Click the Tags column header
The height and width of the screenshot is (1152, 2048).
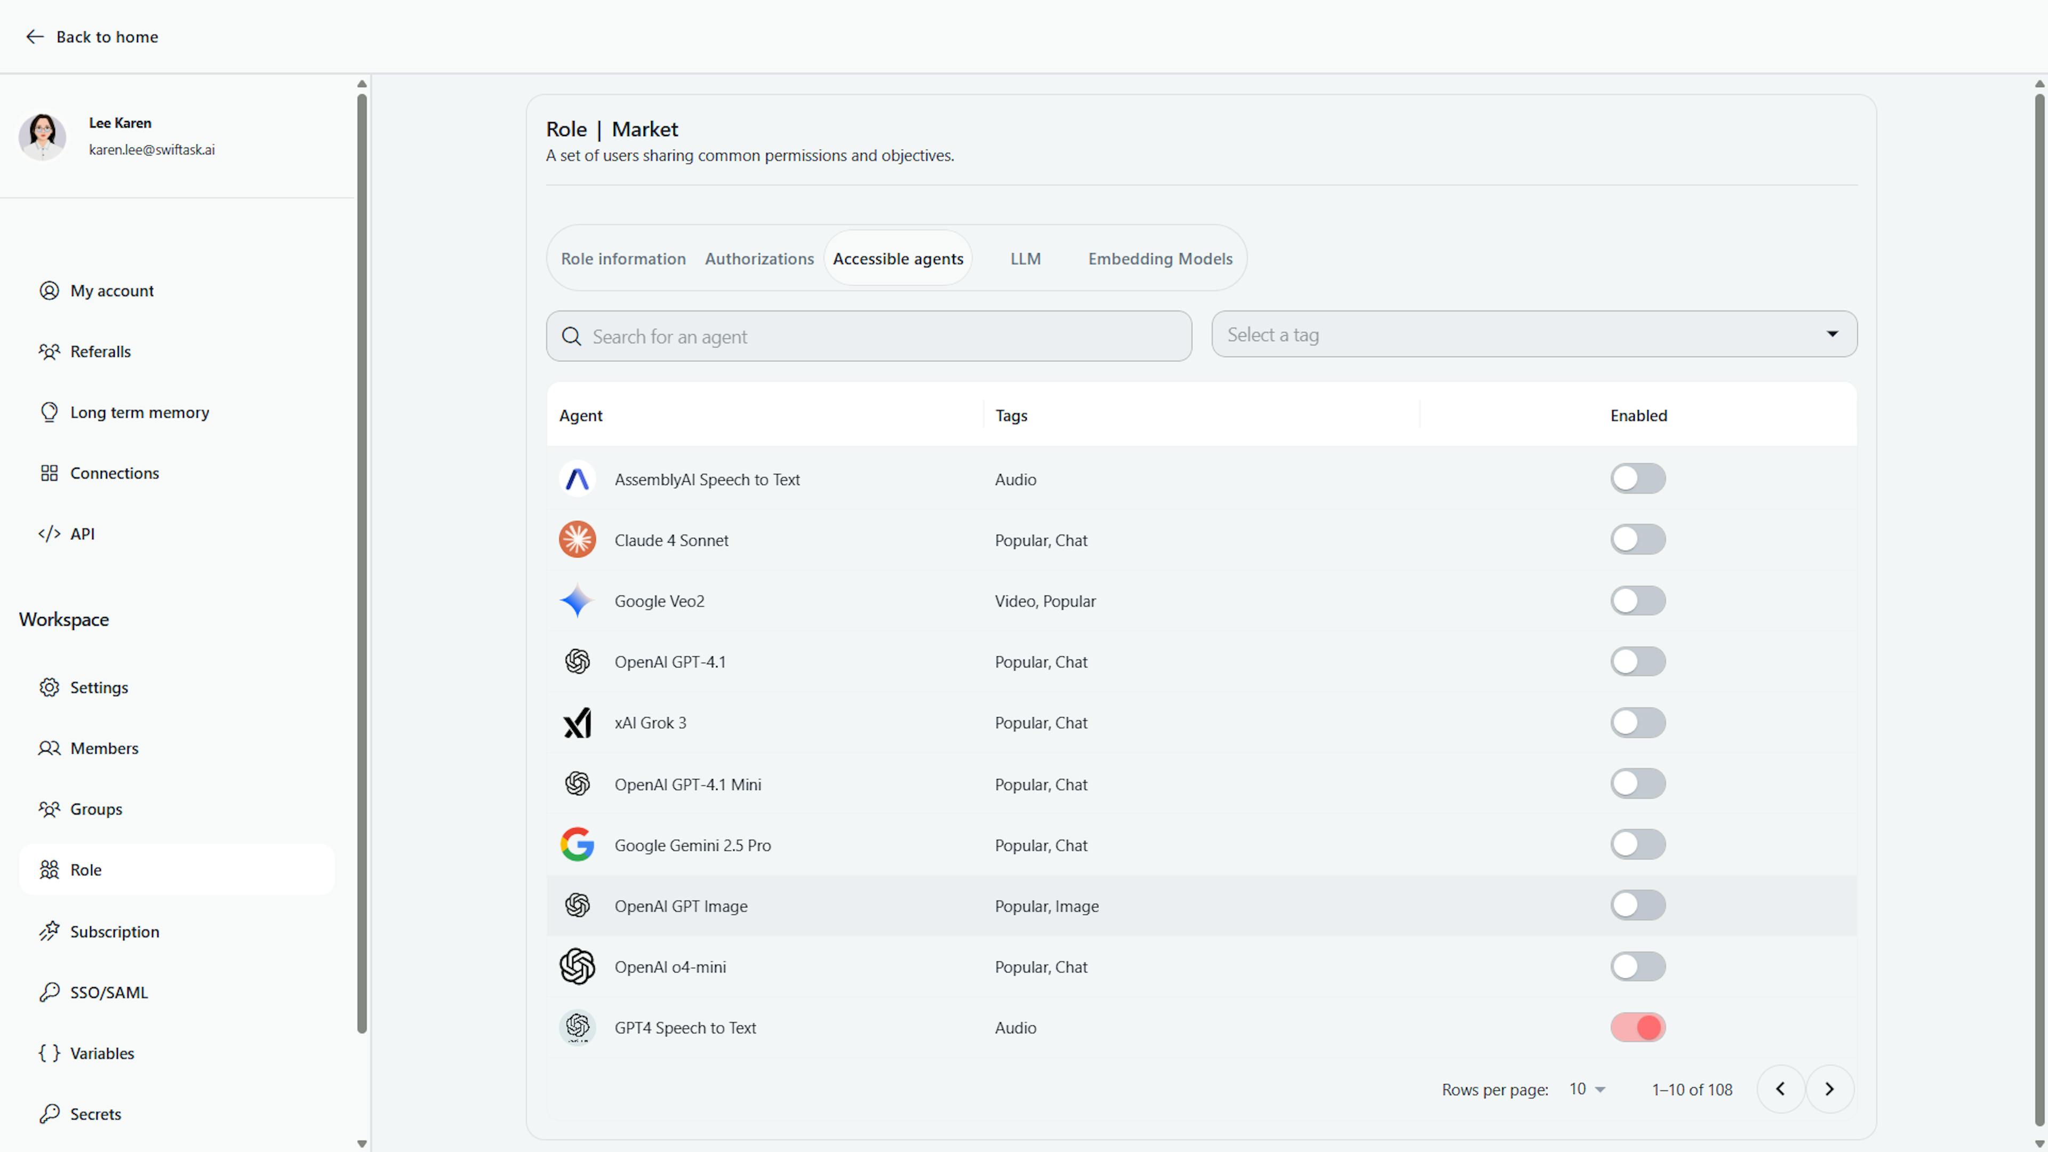[1011, 415]
